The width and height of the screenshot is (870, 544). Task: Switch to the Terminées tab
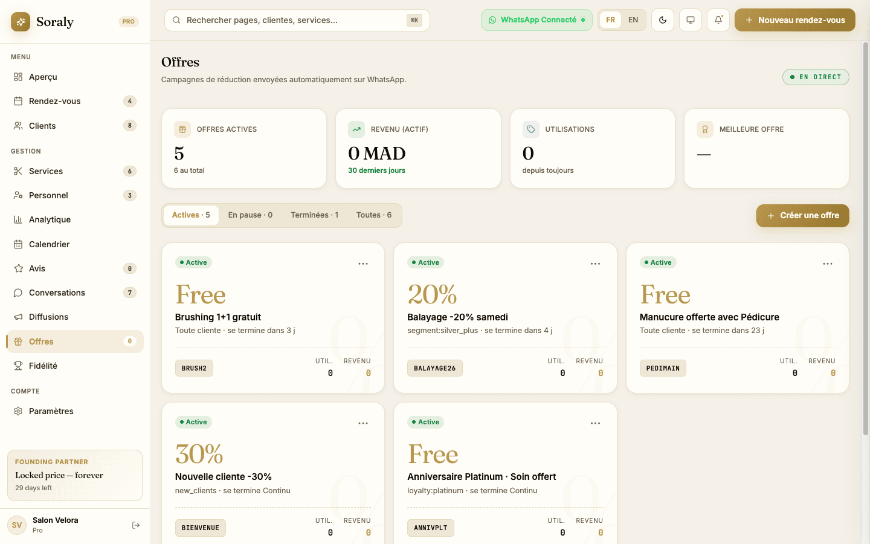(x=314, y=215)
